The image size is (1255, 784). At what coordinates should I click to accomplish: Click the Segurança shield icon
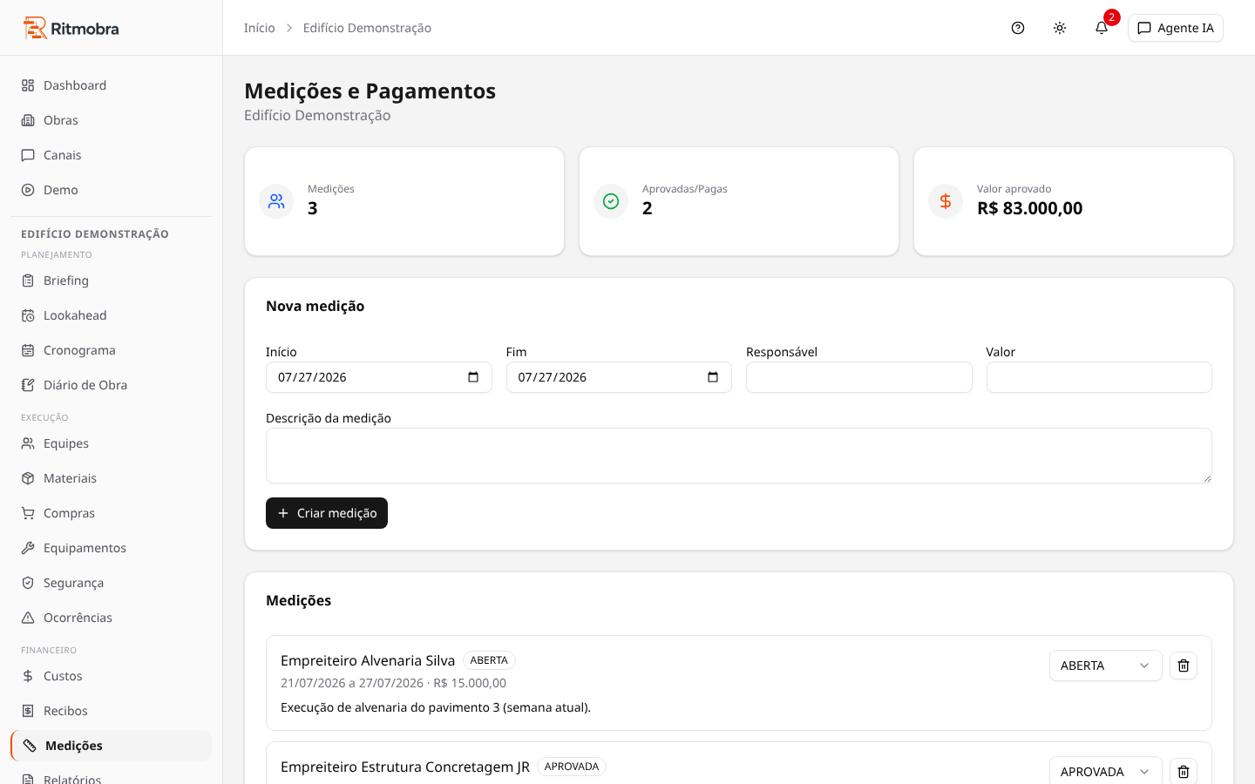(x=28, y=583)
